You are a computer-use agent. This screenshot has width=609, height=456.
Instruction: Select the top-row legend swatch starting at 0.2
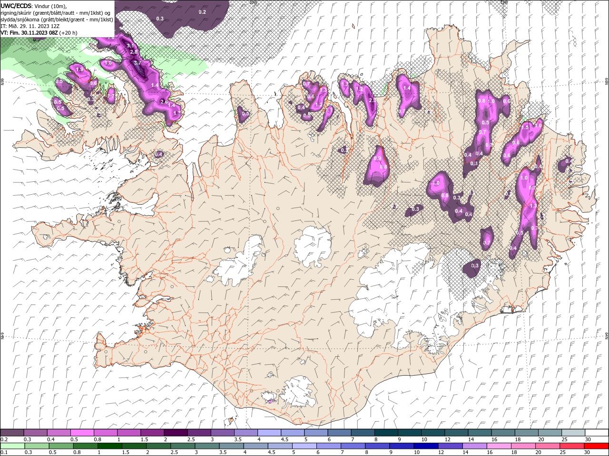point(12,433)
